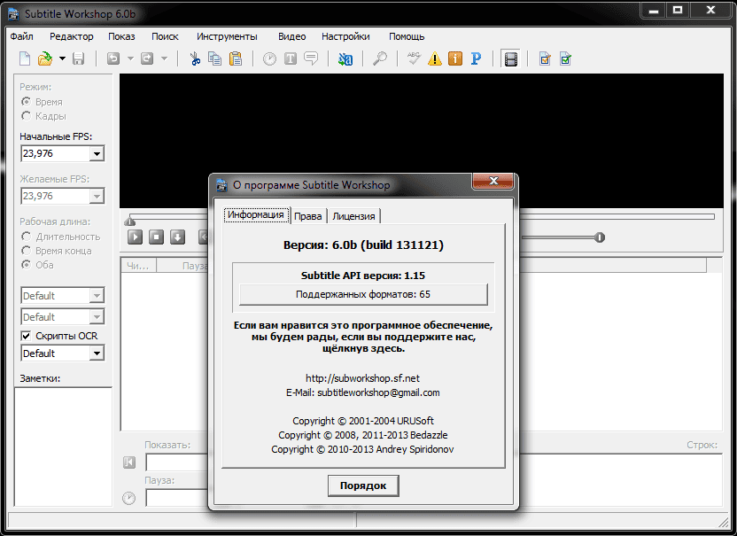The height and width of the screenshot is (536, 737).
Task: Expand the Undo history dropdown arrow
Action: coord(130,58)
